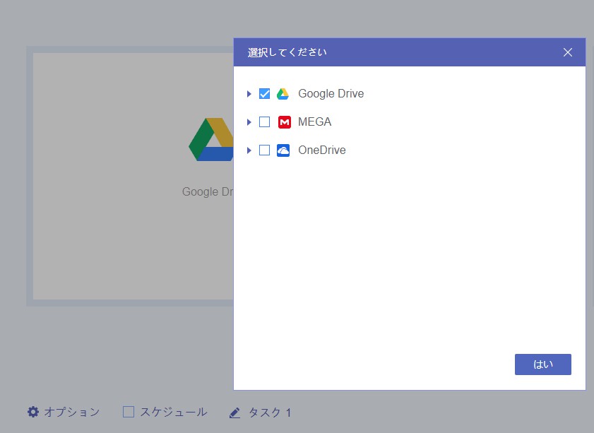The height and width of the screenshot is (433, 594).
Task: Select the Google Drive label in the list
Action: pyautogui.click(x=331, y=93)
